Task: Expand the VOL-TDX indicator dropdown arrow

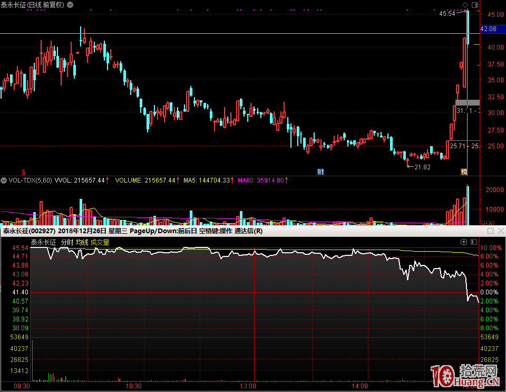Action: (x=4, y=180)
